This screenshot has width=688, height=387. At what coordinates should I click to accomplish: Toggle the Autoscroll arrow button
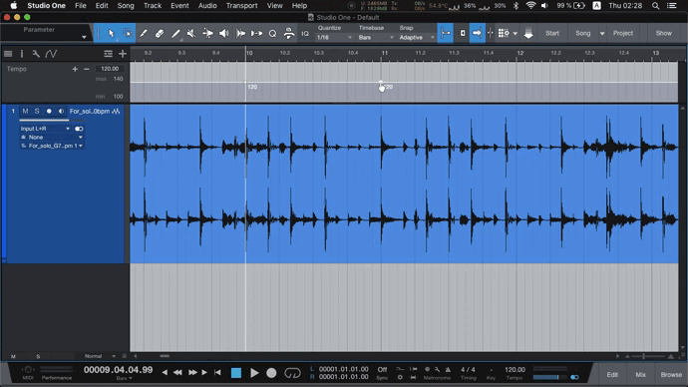pyautogui.click(x=477, y=33)
